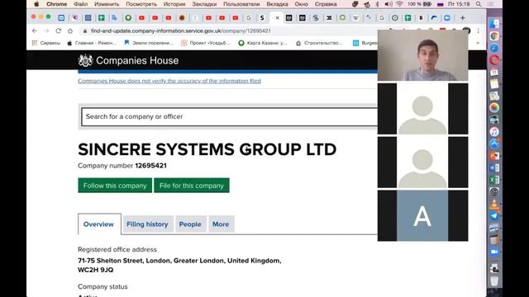529x297 pixels.
Task: Open Chrome three-dot menu
Action: click(x=478, y=31)
